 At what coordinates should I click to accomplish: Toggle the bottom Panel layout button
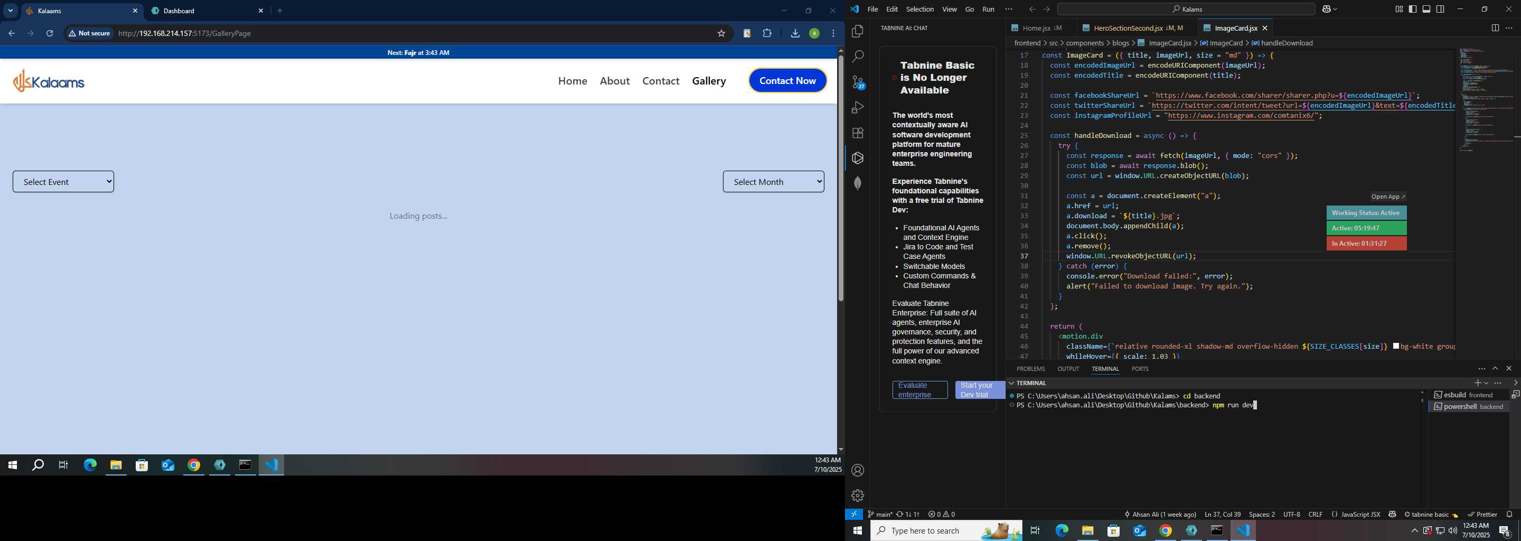1426,10
